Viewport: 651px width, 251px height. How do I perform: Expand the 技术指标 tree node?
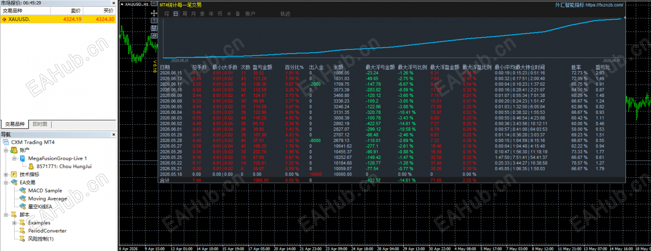[6, 175]
